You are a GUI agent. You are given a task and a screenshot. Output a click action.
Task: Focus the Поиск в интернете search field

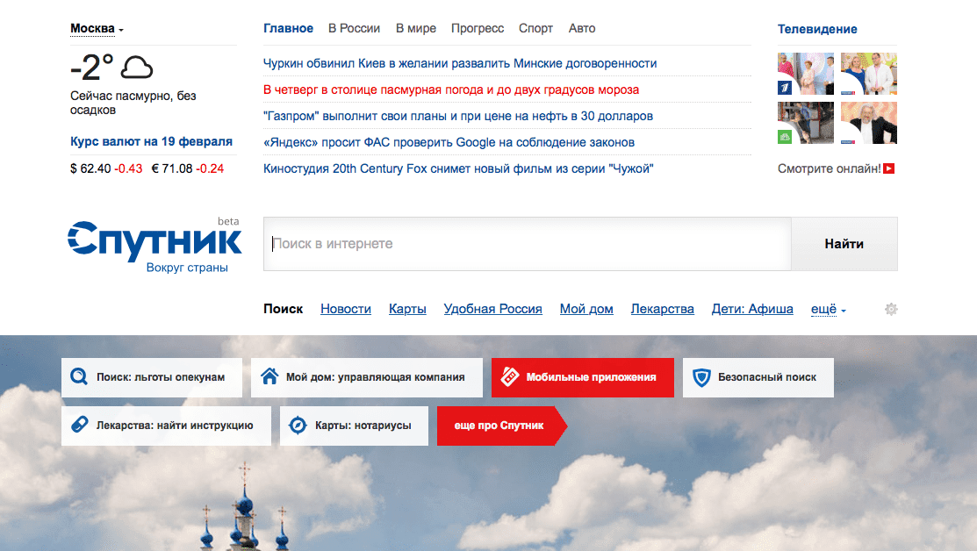527,244
